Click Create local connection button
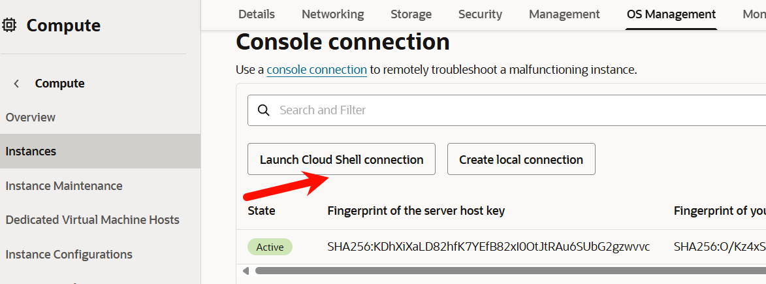The width and height of the screenshot is (766, 284). pyautogui.click(x=521, y=159)
